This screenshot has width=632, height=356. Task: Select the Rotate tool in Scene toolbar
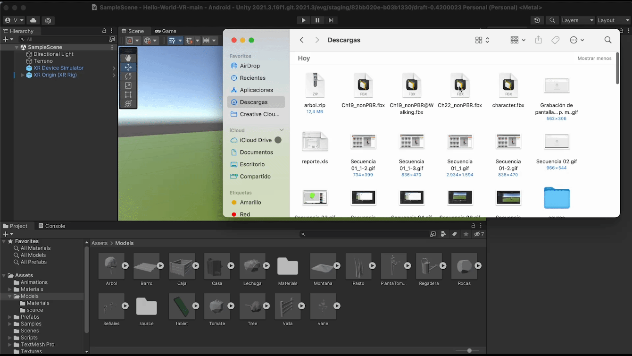(x=128, y=76)
